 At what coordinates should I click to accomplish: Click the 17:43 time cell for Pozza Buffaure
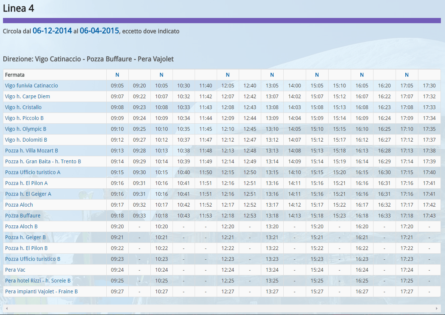click(x=429, y=216)
